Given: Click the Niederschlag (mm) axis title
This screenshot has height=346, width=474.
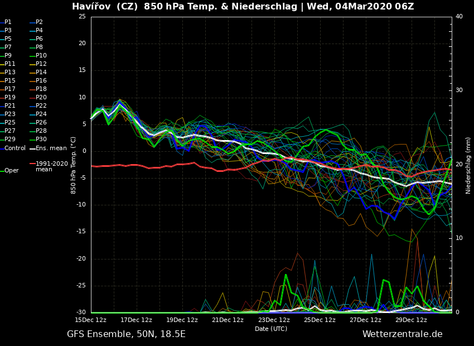Looking at the screenshot, I should [468, 165].
